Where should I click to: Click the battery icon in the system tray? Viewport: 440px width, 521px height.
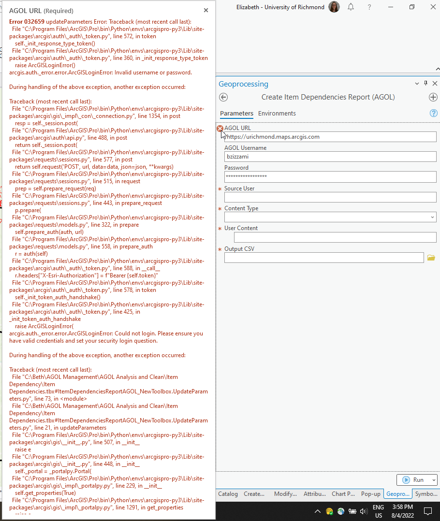[x=352, y=511]
